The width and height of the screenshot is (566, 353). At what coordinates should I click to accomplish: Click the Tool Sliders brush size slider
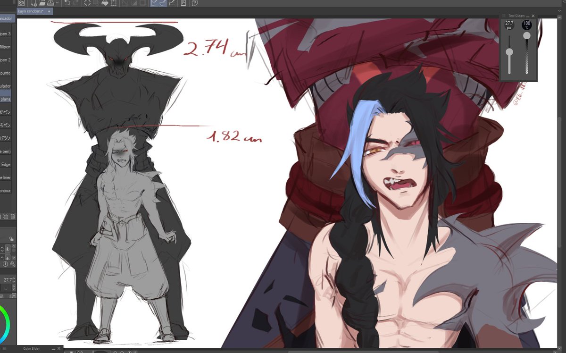509,55
